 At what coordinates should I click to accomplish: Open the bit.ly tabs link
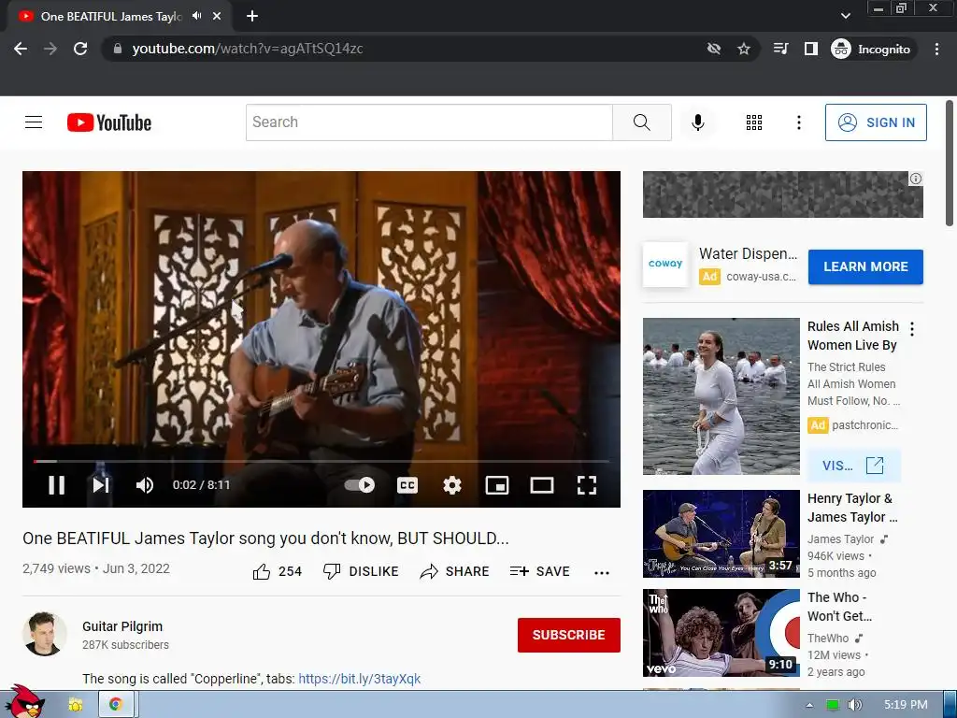[360, 679]
